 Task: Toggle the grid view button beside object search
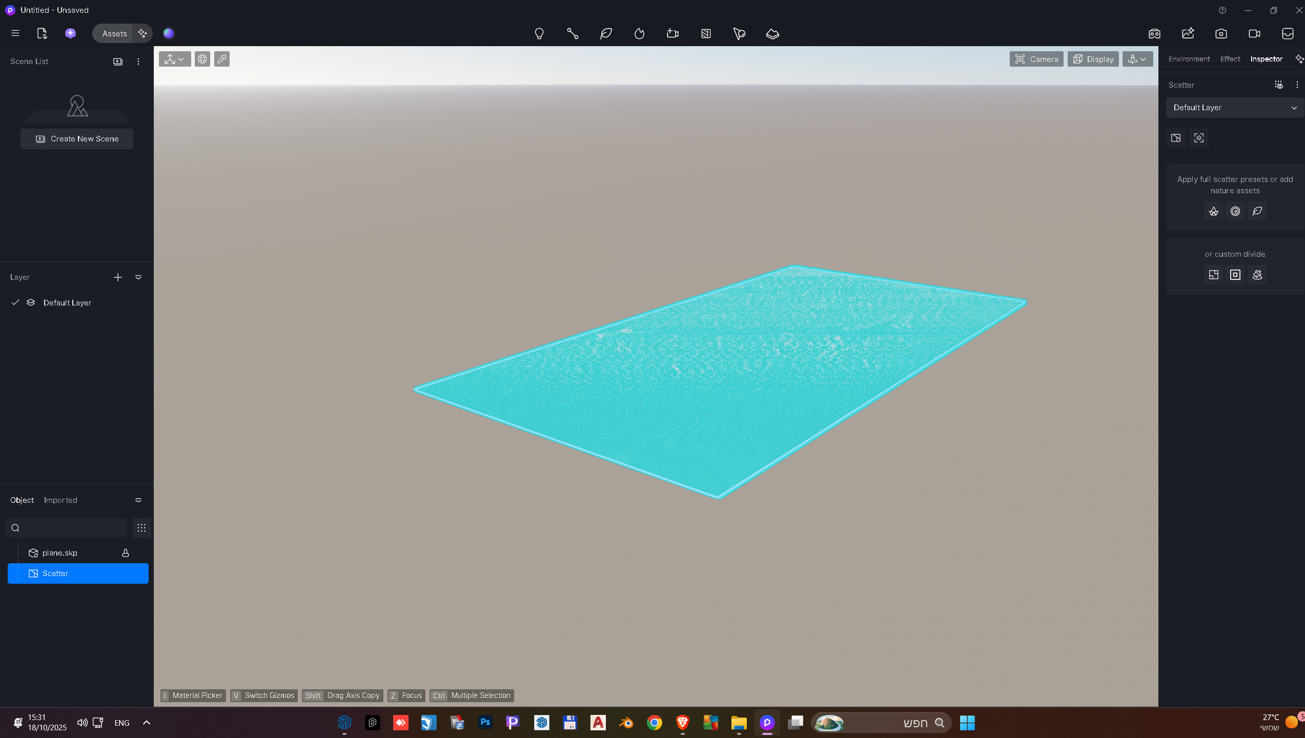[x=141, y=528]
